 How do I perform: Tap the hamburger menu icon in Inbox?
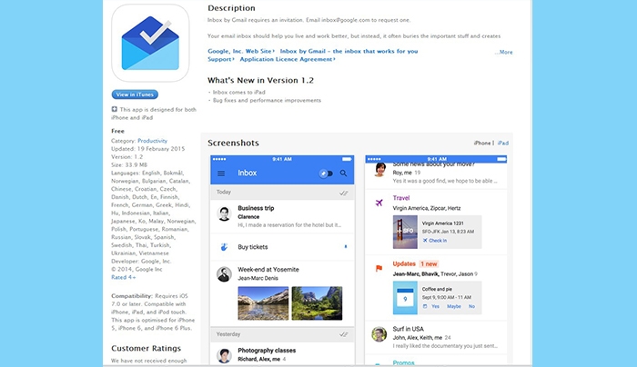[221, 174]
